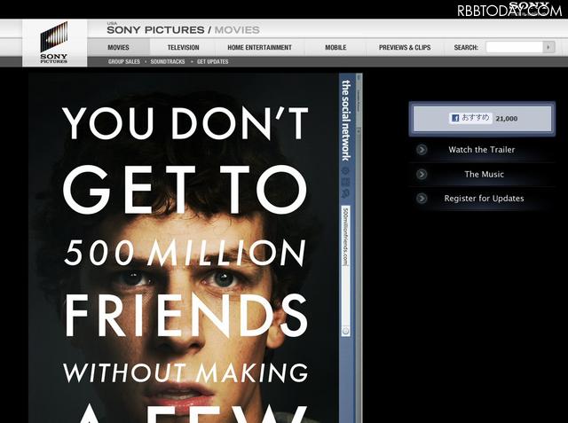Open The Music link
The height and width of the screenshot is (423, 568).
pyautogui.click(x=484, y=174)
